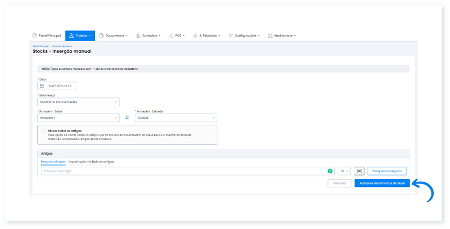Click the Adicionar movimentos de stock button
Screen dimensions: 450x229
(382, 183)
